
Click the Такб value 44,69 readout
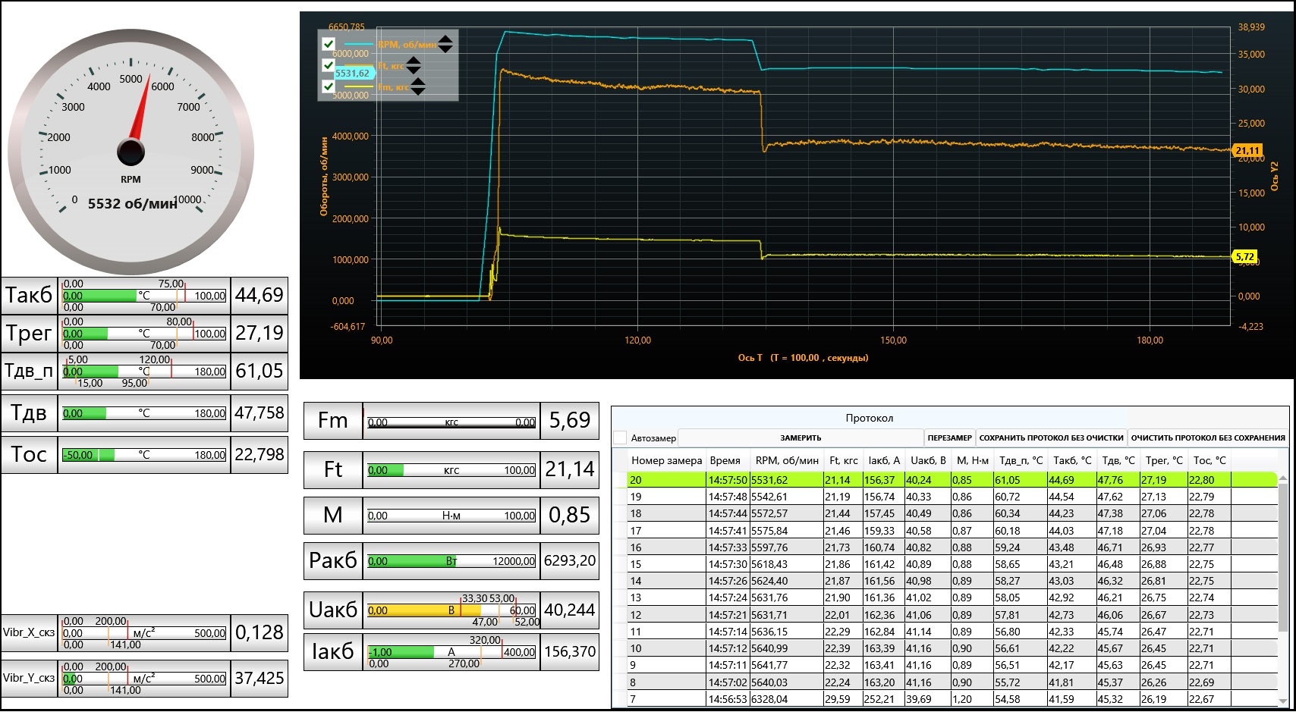[260, 296]
